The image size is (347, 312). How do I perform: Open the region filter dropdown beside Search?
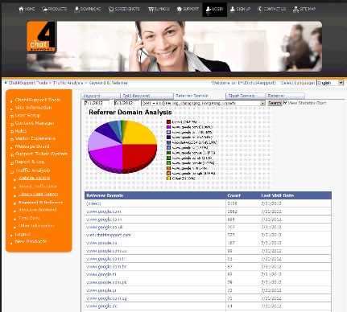tap(204, 103)
